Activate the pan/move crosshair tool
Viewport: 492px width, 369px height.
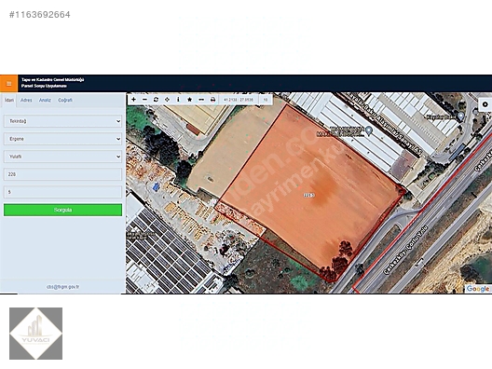click(x=167, y=100)
